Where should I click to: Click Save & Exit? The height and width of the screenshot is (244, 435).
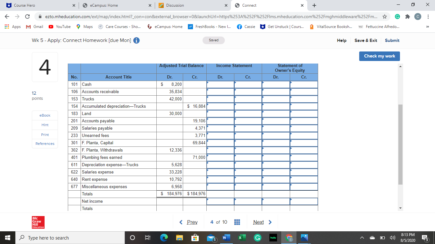pyautogui.click(x=366, y=40)
